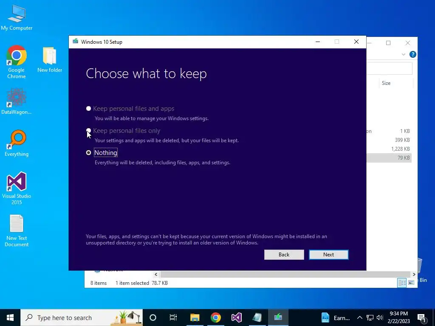This screenshot has width=435, height=326.
Task: Switch to Windows Setup taskbar icon
Action: pos(278,318)
